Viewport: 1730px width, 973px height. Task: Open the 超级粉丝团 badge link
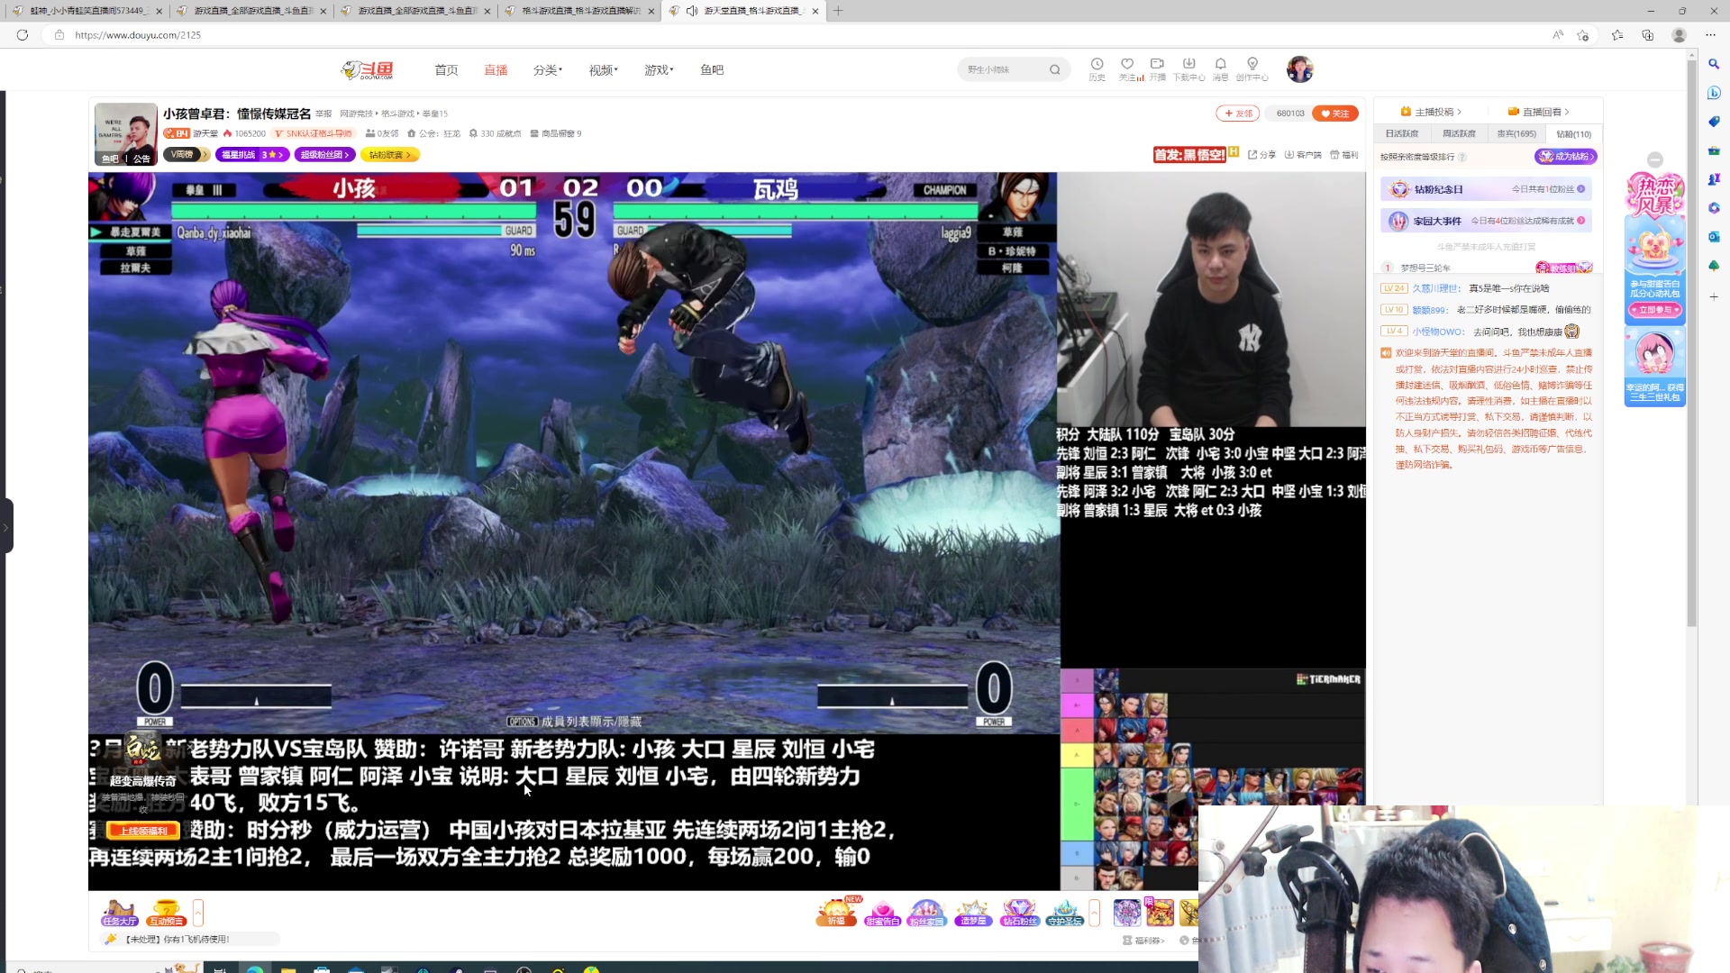[x=324, y=155]
